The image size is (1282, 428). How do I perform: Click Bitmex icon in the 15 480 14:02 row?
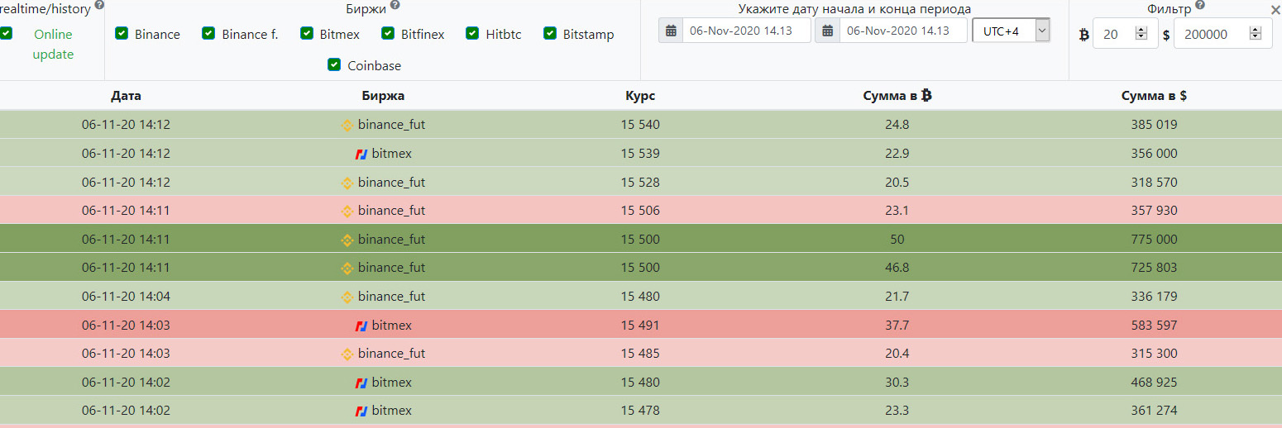coord(361,383)
